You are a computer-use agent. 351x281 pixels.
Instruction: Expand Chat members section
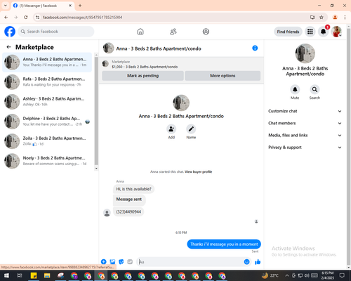click(305, 123)
